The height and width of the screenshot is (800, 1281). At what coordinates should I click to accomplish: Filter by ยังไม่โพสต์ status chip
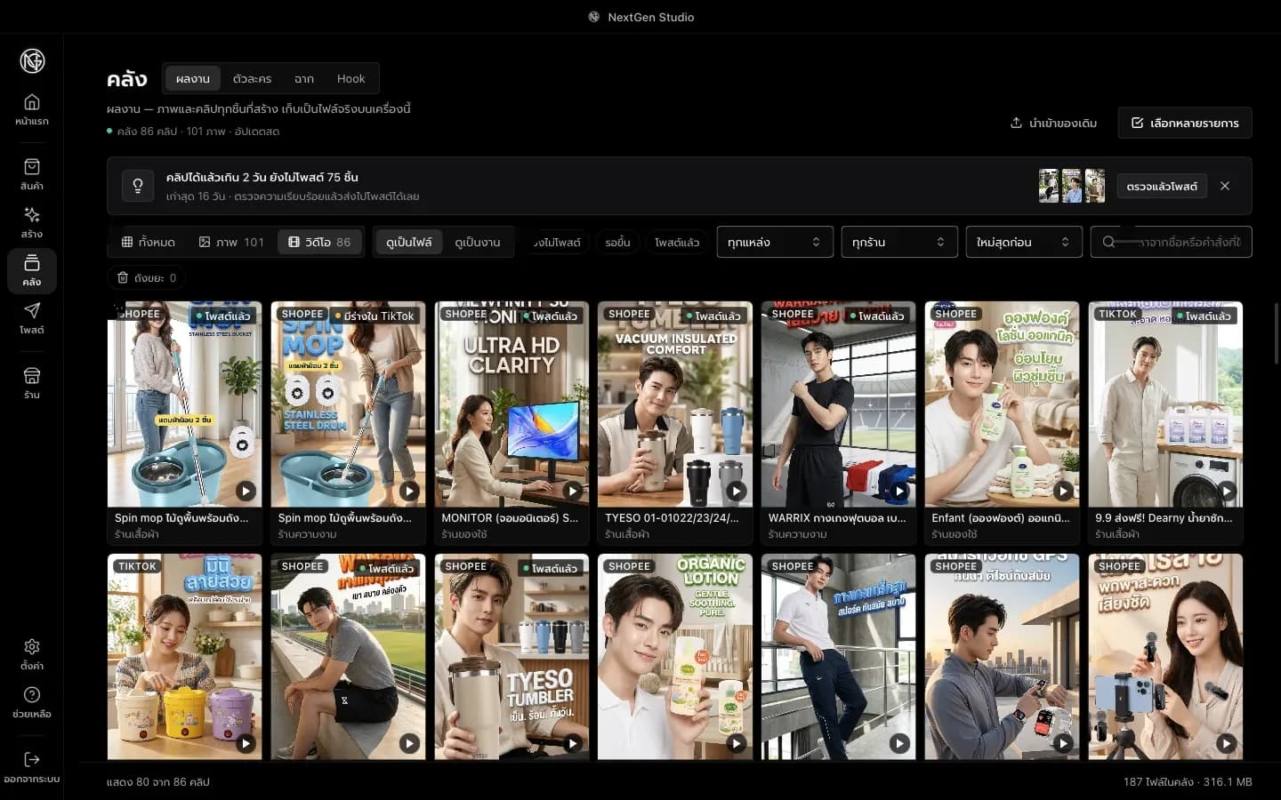pyautogui.click(x=557, y=242)
